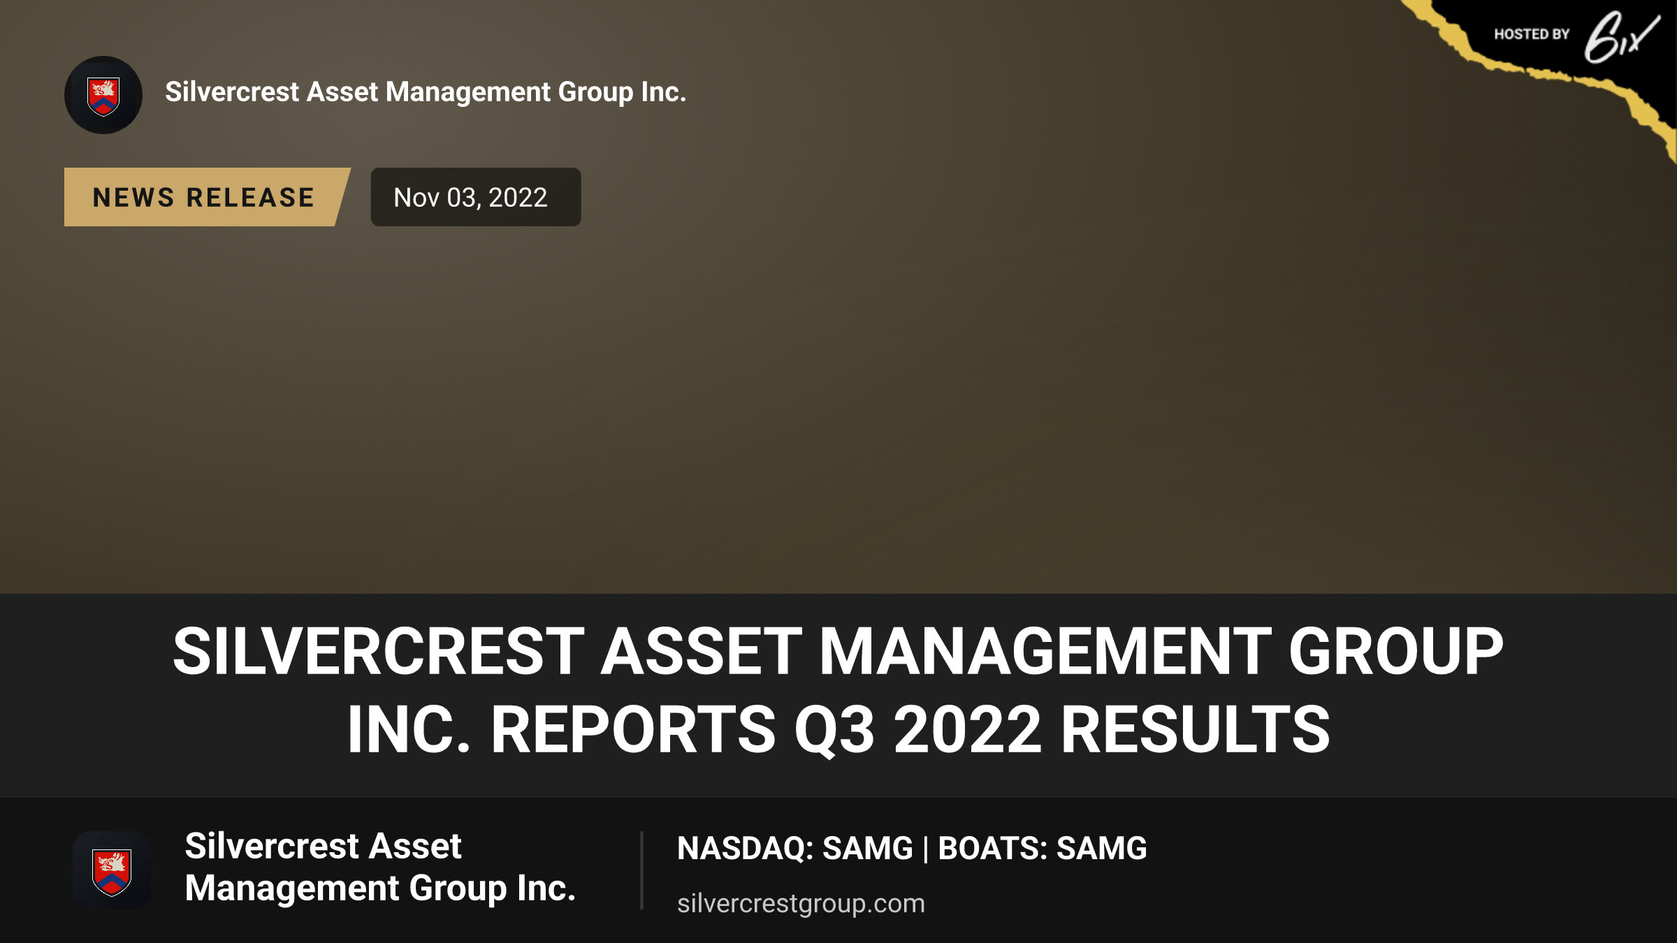
Task: Click the round Silvercrest shield logo at top
Action: [103, 95]
